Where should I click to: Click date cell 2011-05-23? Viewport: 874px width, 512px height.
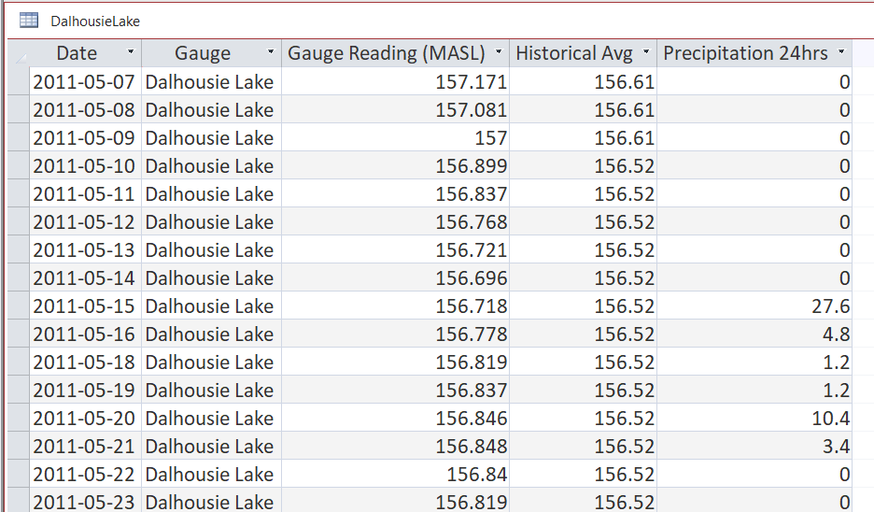click(x=84, y=501)
